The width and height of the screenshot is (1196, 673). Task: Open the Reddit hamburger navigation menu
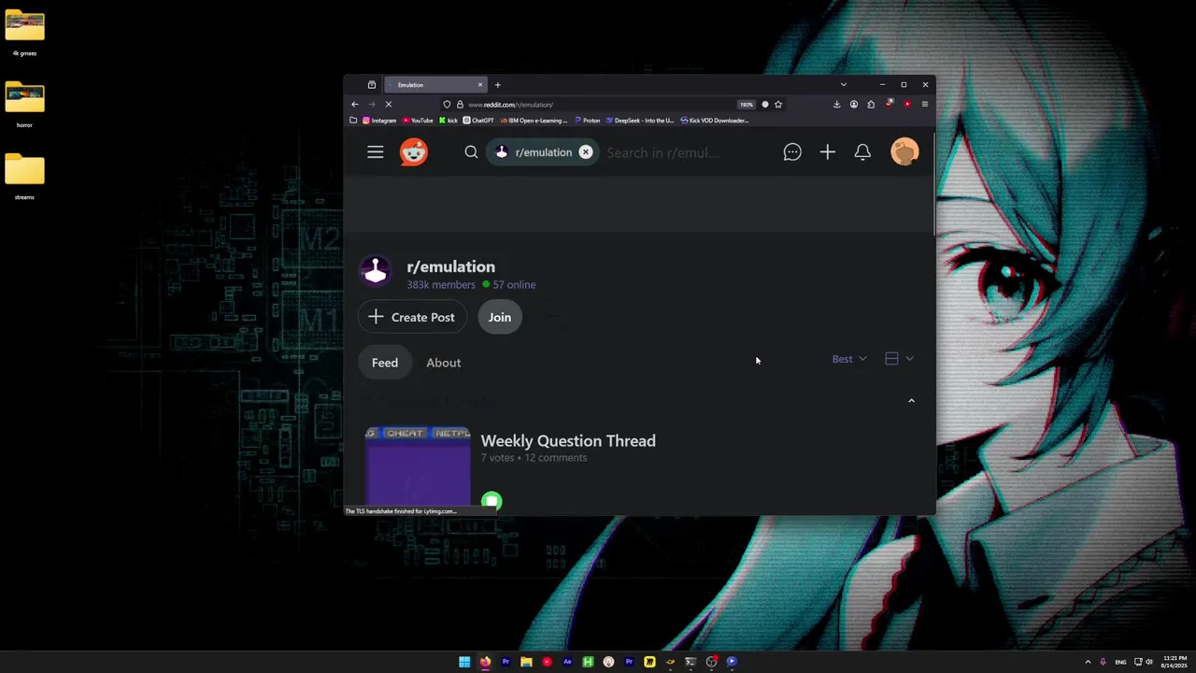click(375, 152)
